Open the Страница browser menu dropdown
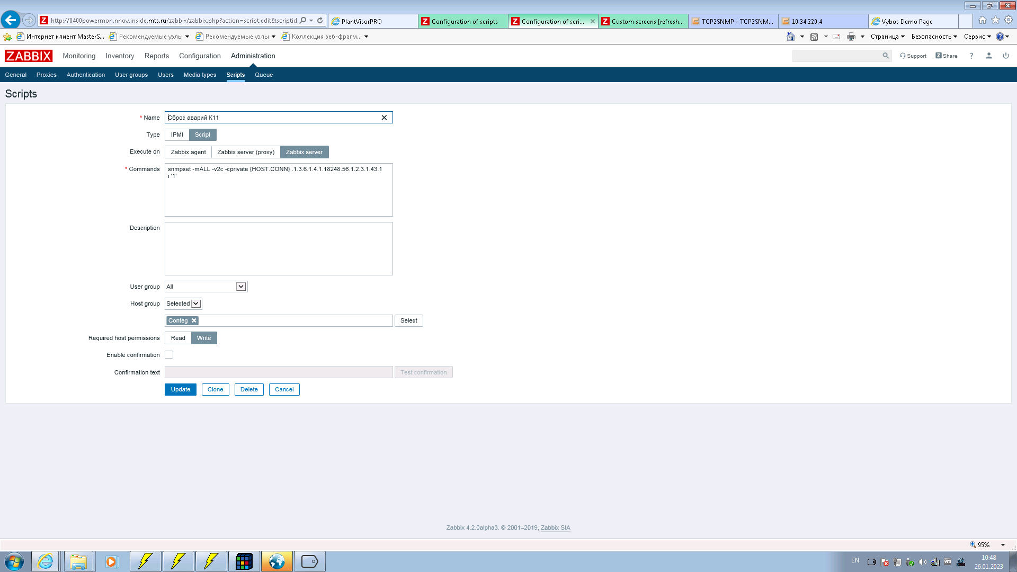Screen dimensions: 1017x572 click(887, 37)
